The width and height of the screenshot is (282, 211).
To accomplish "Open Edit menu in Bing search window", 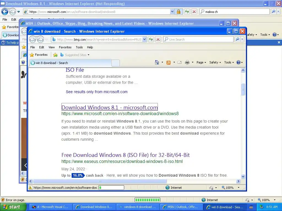I will [x=42, y=47].
